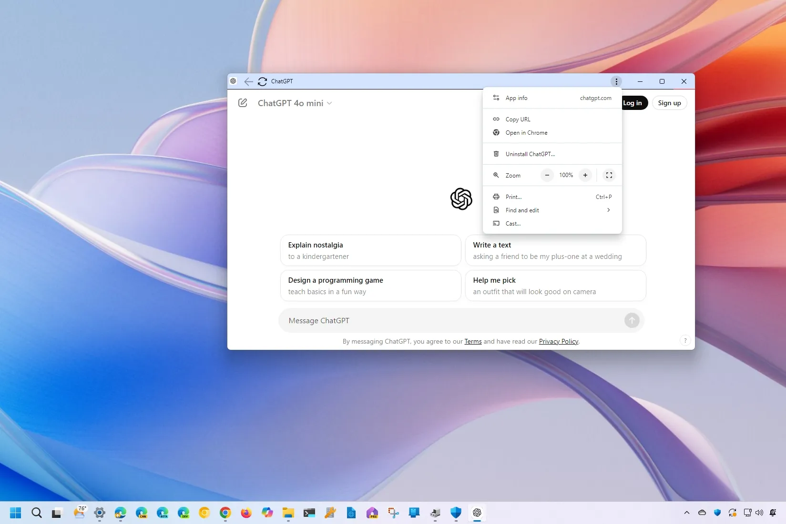Reload the ChatGPT app page

(262, 81)
